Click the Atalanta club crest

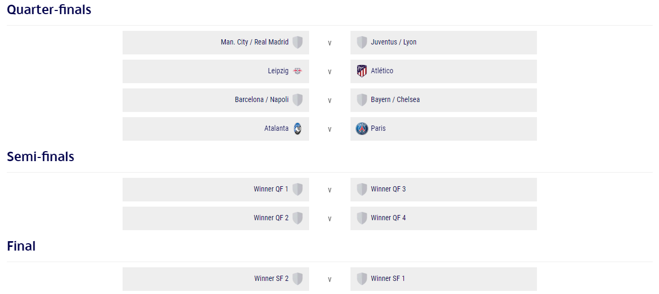298,129
